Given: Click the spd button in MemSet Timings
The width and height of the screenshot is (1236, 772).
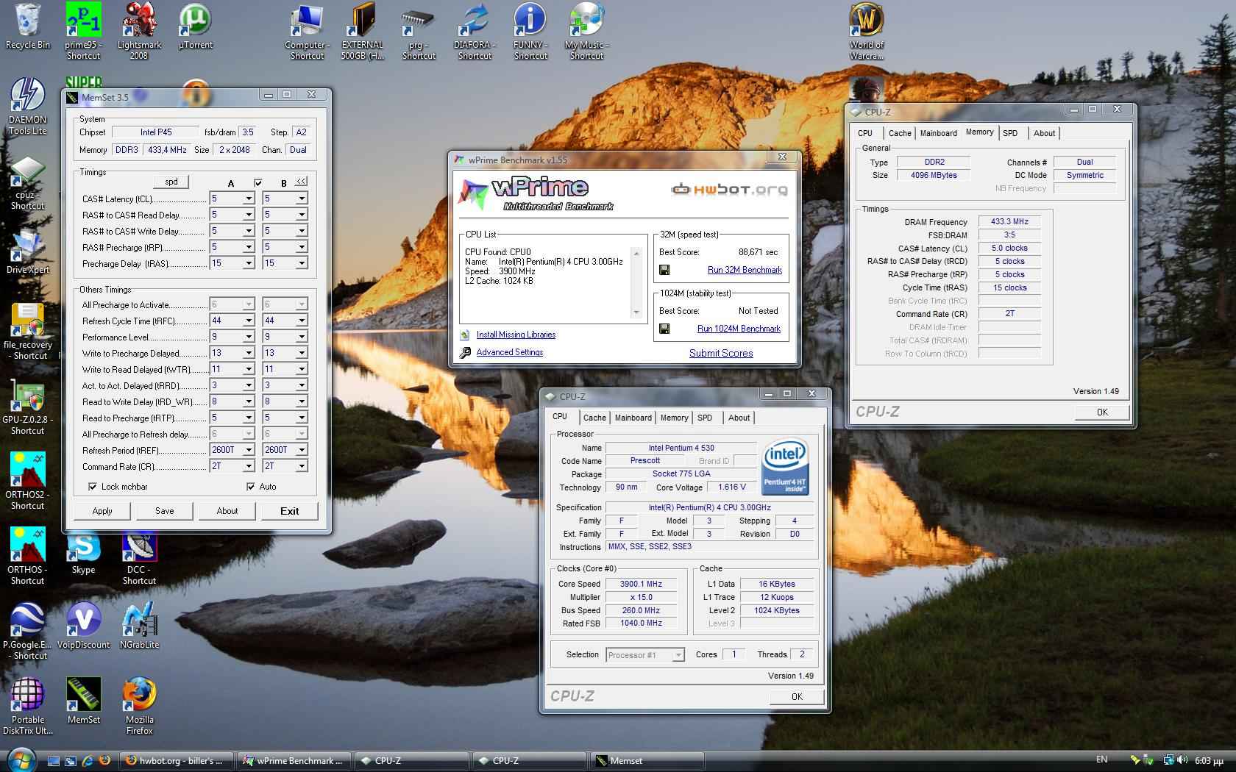Looking at the screenshot, I should 171,182.
